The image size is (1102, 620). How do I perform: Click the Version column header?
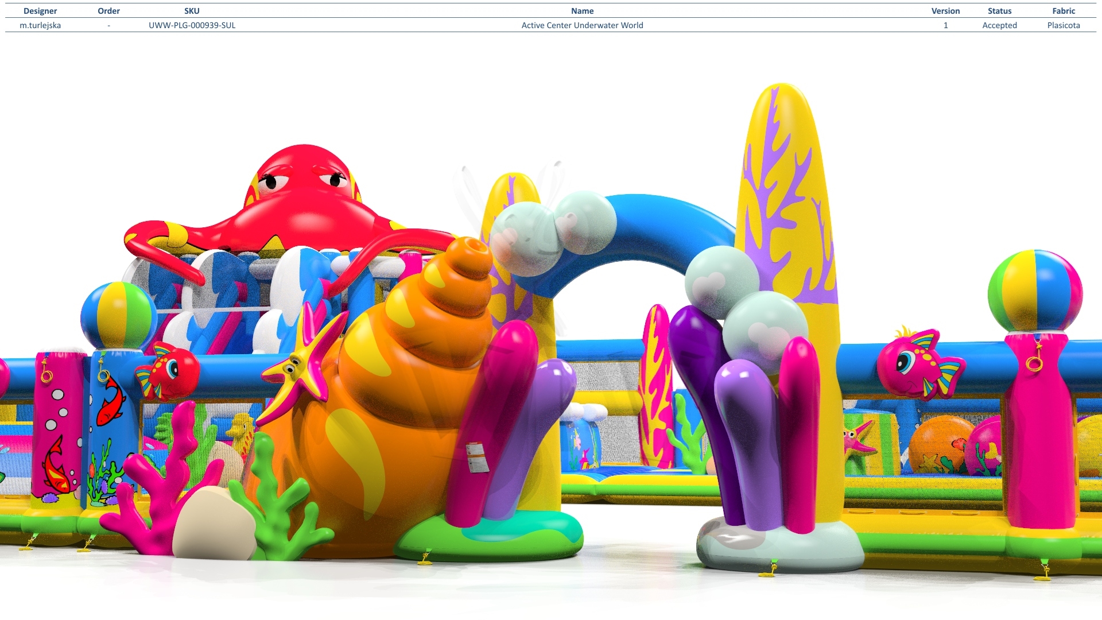945,11
